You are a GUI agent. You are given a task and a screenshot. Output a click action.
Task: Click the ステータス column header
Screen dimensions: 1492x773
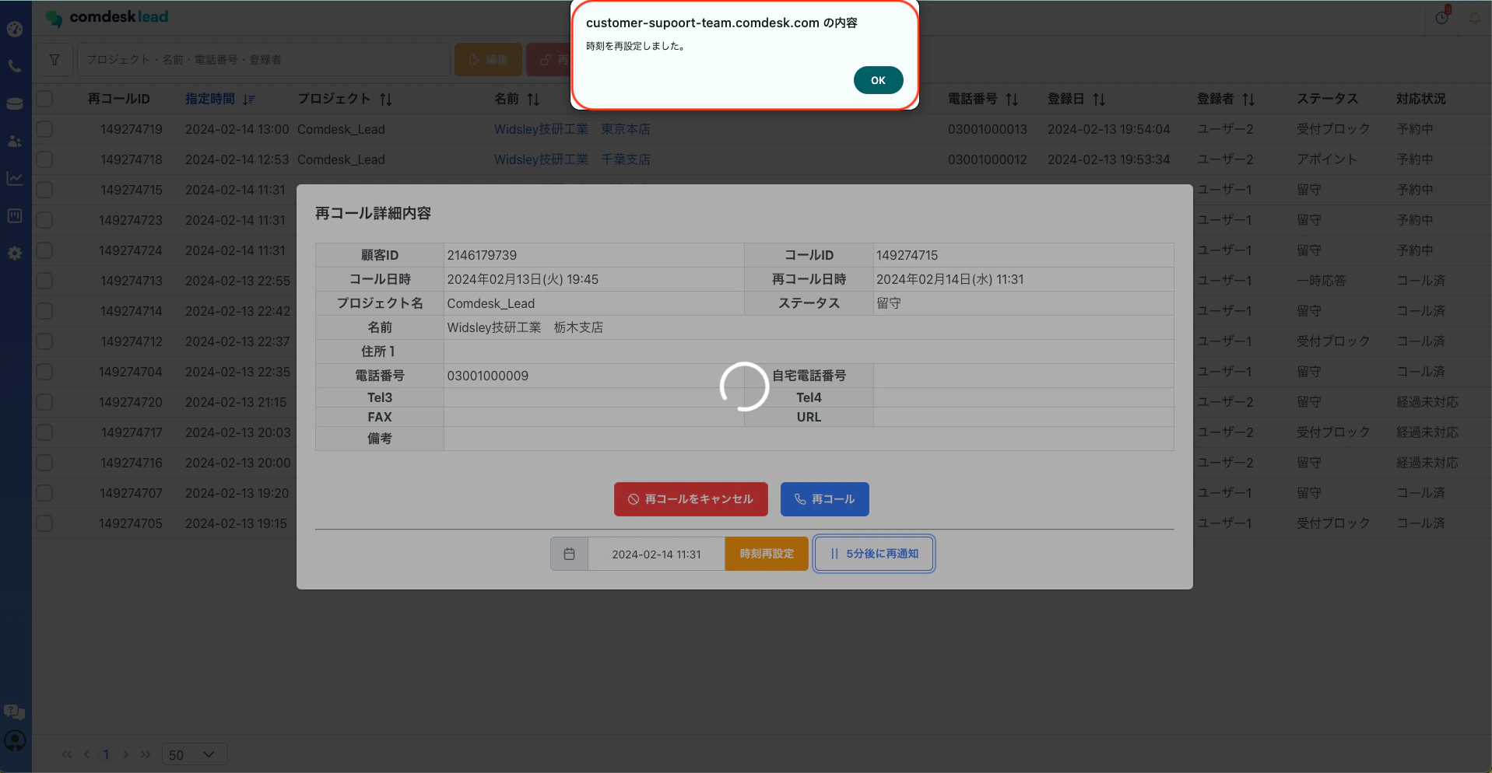pyautogui.click(x=1327, y=99)
